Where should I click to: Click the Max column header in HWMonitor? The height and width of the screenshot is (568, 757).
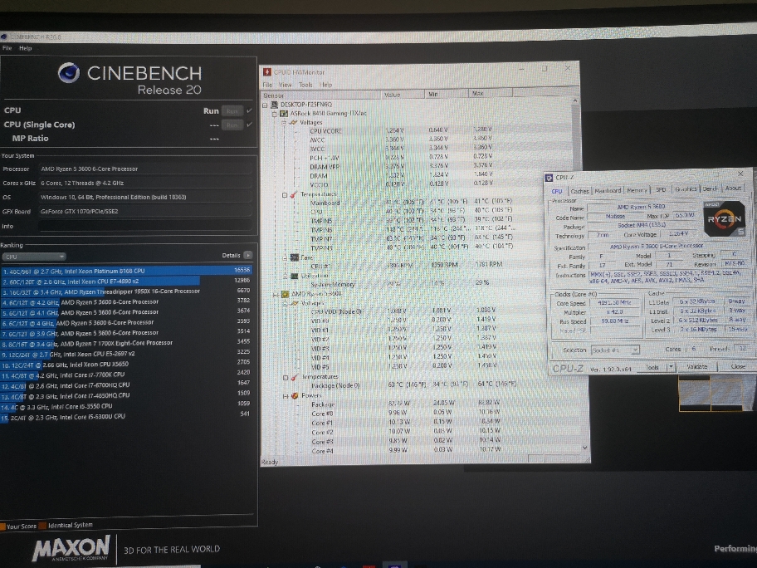[x=490, y=93]
